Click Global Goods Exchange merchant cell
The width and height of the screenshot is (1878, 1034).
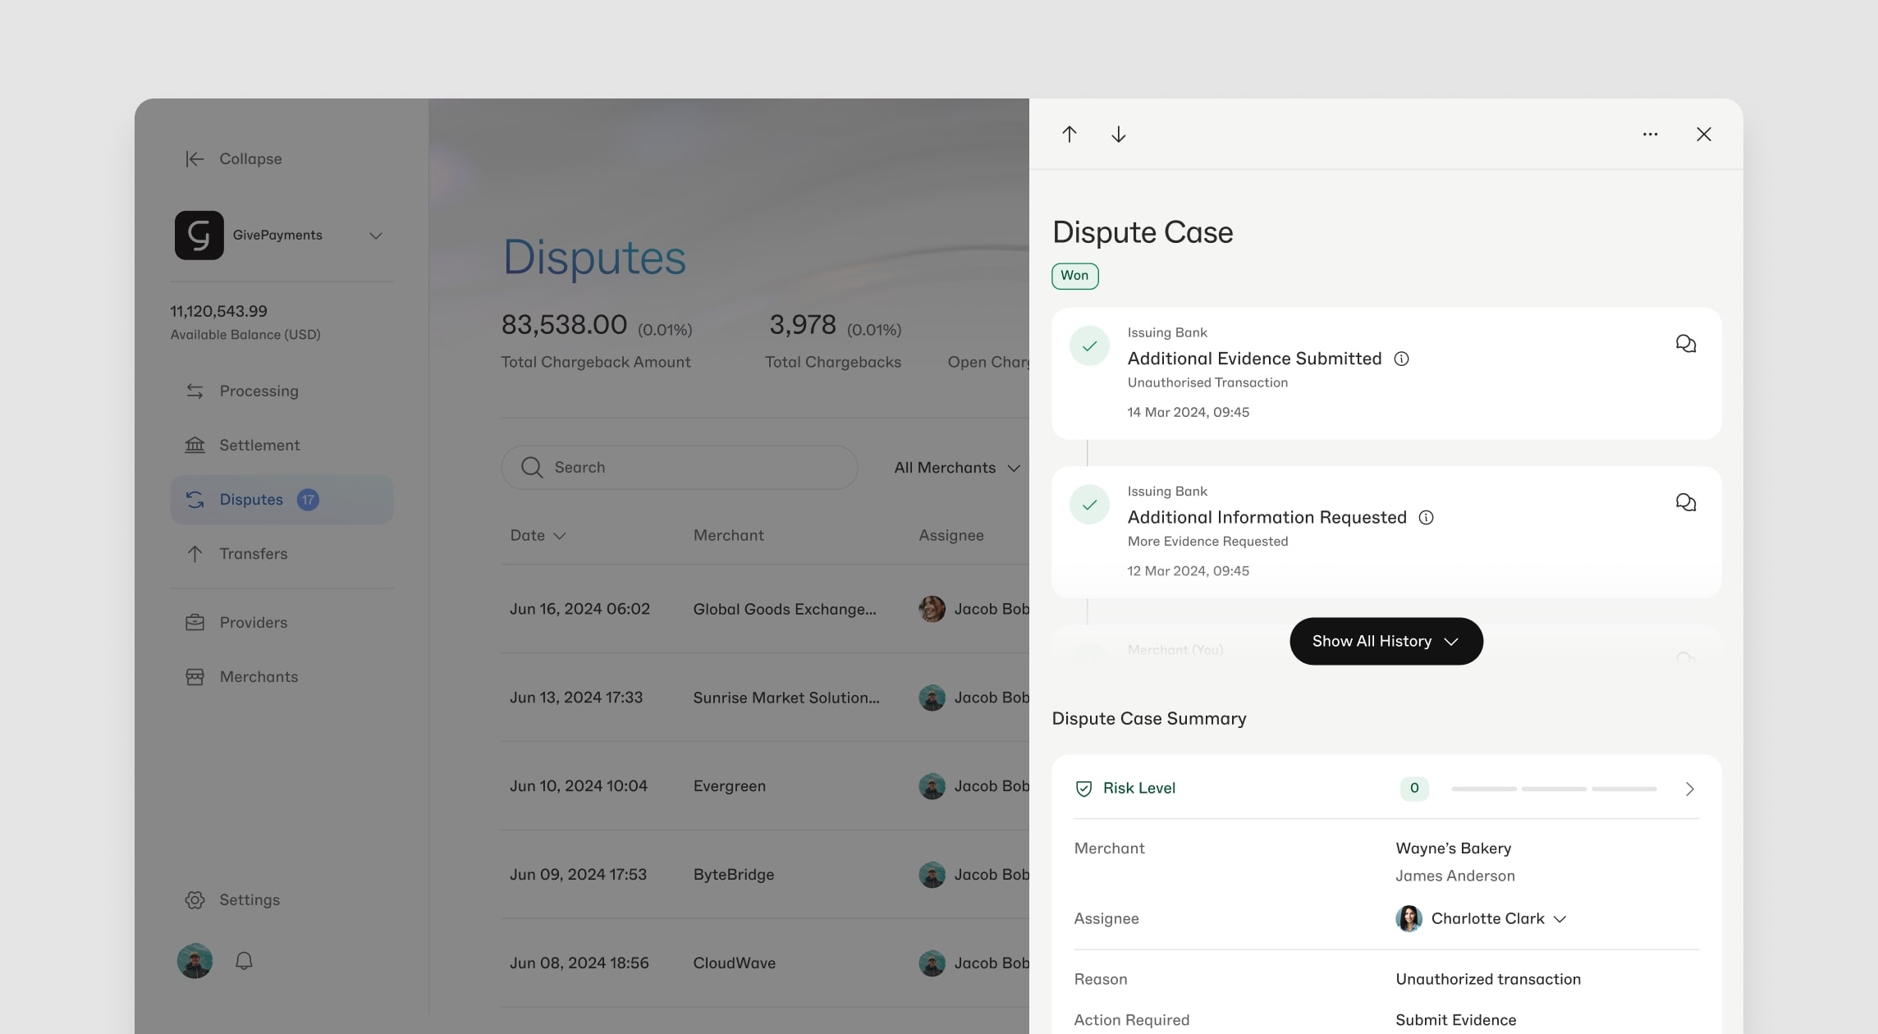coord(784,610)
